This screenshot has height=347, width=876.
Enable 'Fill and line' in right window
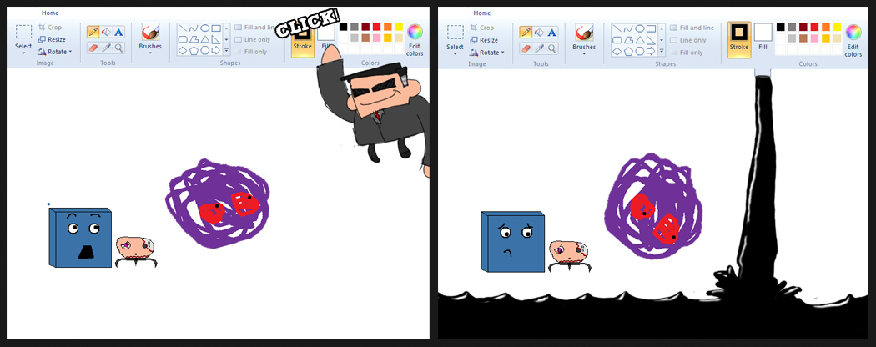coord(691,28)
